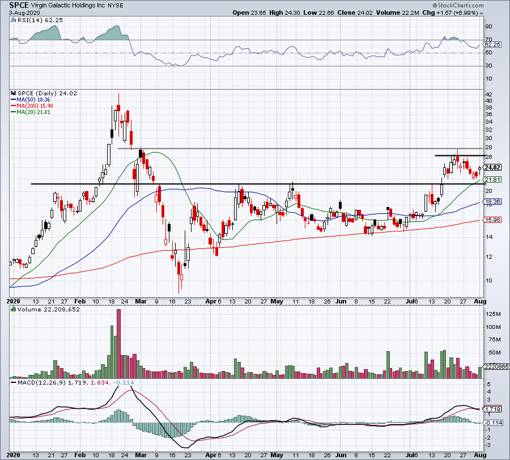Click the 75M volume axis label
510x460 pixels.
(494, 340)
